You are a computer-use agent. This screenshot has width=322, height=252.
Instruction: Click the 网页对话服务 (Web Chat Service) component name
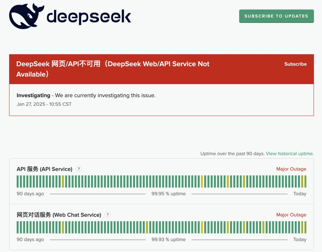click(59, 215)
